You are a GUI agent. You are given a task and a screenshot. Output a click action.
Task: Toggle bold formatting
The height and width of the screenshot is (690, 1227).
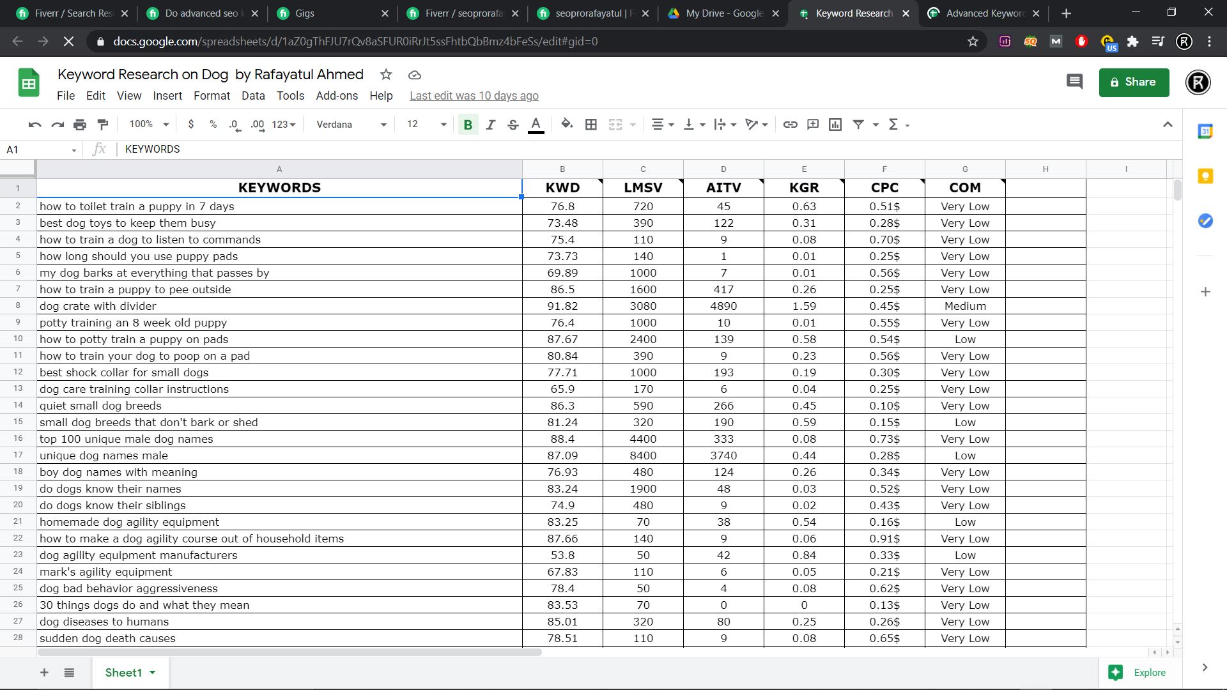point(468,125)
